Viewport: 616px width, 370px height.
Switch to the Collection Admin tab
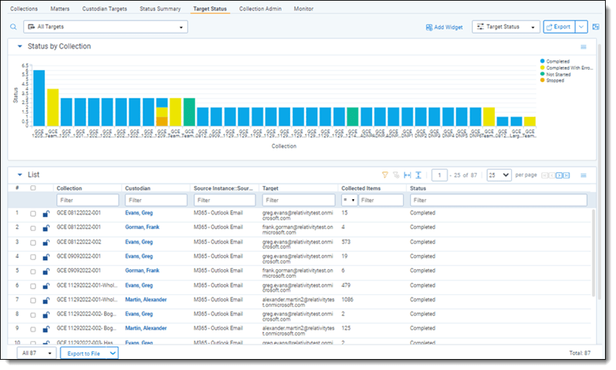(261, 9)
